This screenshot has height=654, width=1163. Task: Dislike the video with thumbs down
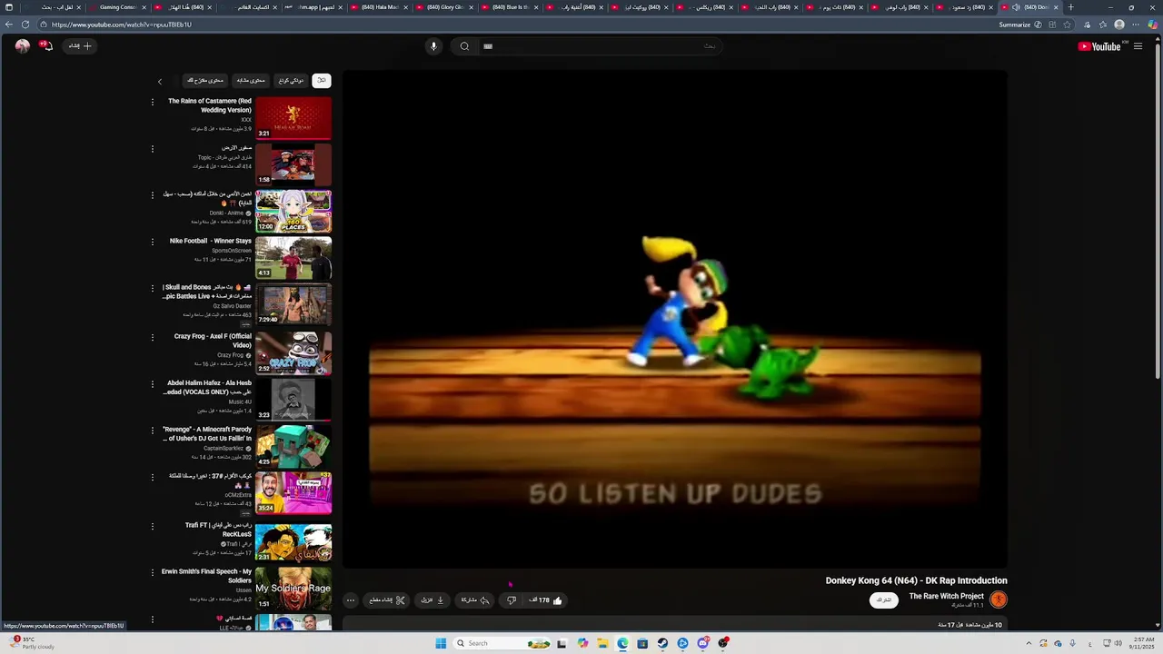pos(512,600)
